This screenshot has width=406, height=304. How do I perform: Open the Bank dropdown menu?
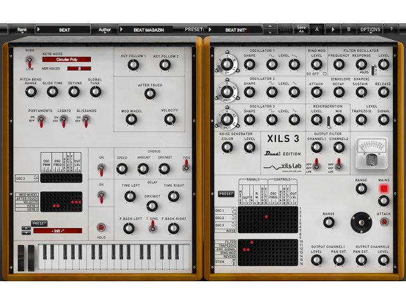pos(22,30)
